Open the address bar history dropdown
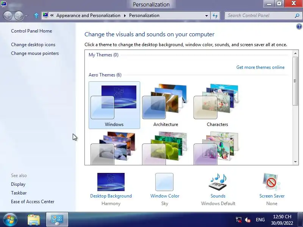 (x=206, y=16)
